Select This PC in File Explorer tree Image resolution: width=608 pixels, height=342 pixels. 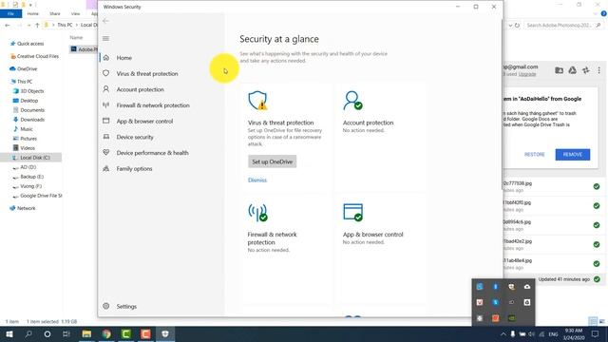[x=25, y=82]
